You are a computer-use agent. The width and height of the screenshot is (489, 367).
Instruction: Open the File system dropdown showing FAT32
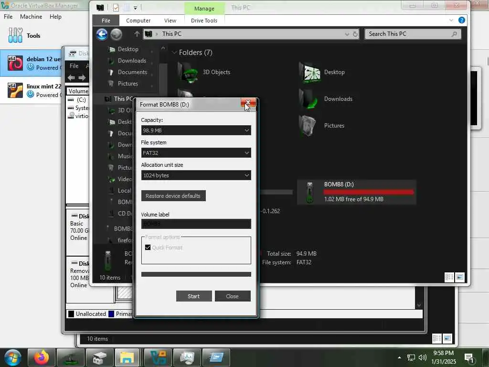196,153
